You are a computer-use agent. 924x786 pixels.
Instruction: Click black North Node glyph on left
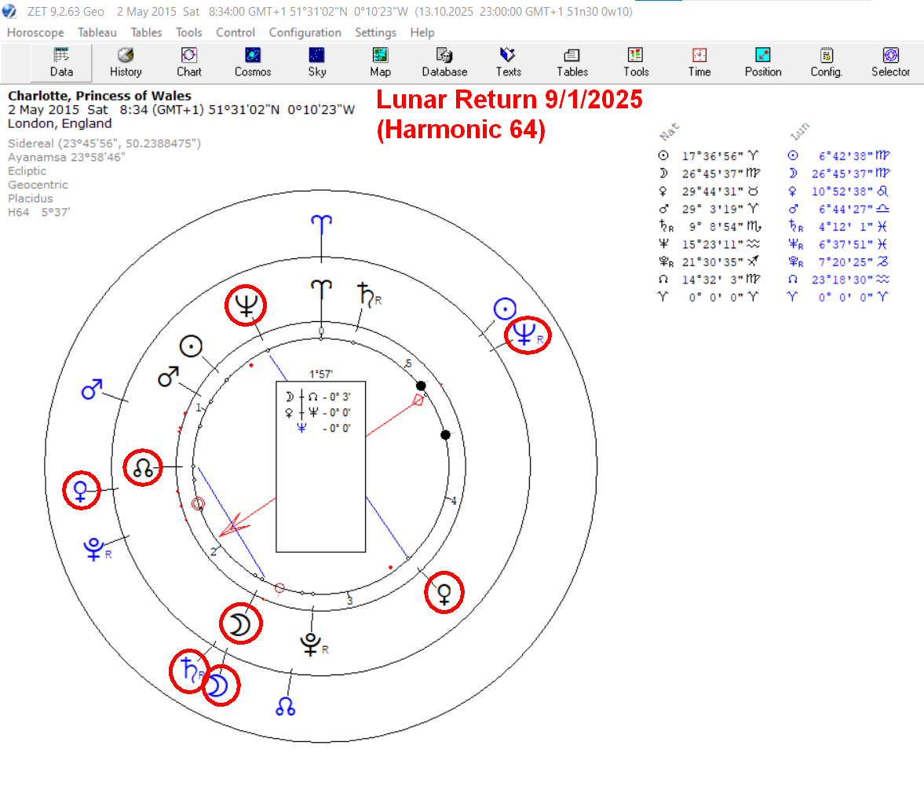[143, 468]
